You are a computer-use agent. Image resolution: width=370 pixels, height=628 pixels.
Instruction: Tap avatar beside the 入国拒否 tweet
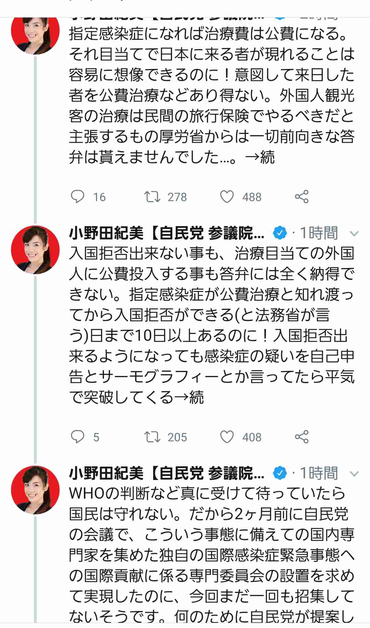35,249
